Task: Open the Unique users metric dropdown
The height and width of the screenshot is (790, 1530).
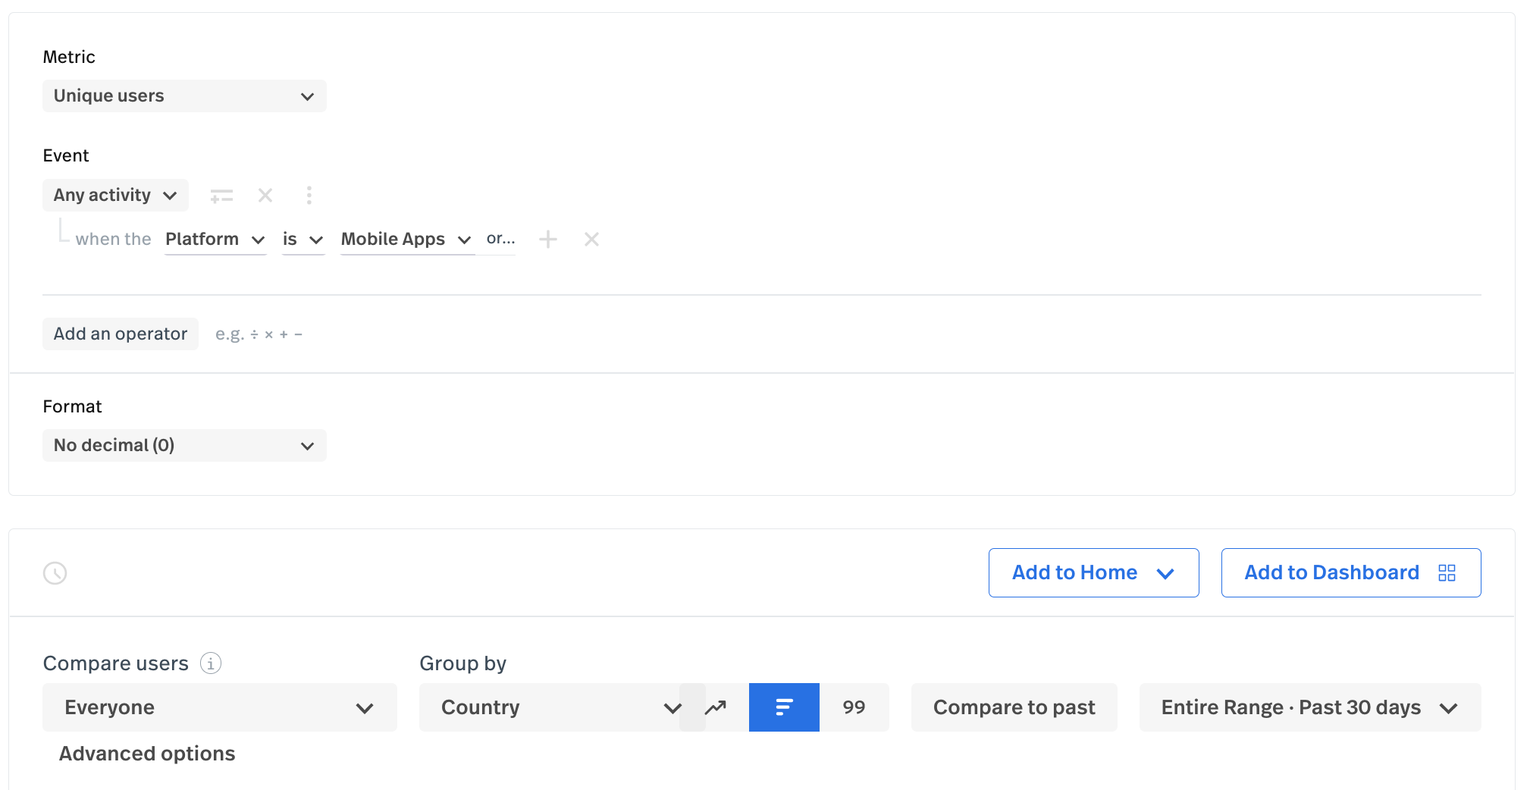Action: coord(183,96)
